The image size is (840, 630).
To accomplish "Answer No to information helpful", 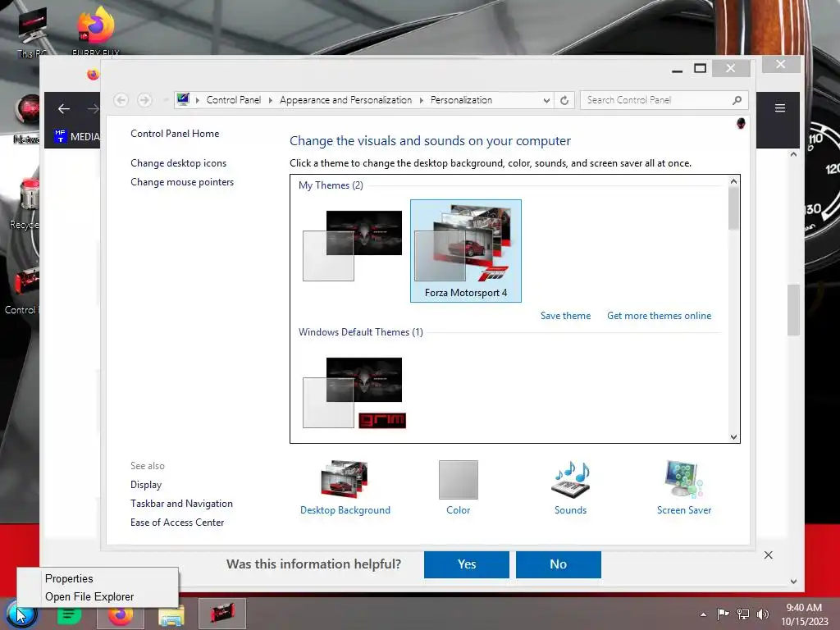I will [x=558, y=564].
